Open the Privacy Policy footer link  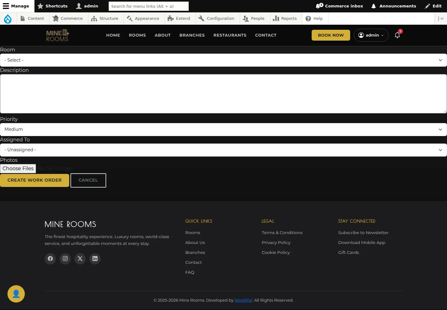(276, 243)
